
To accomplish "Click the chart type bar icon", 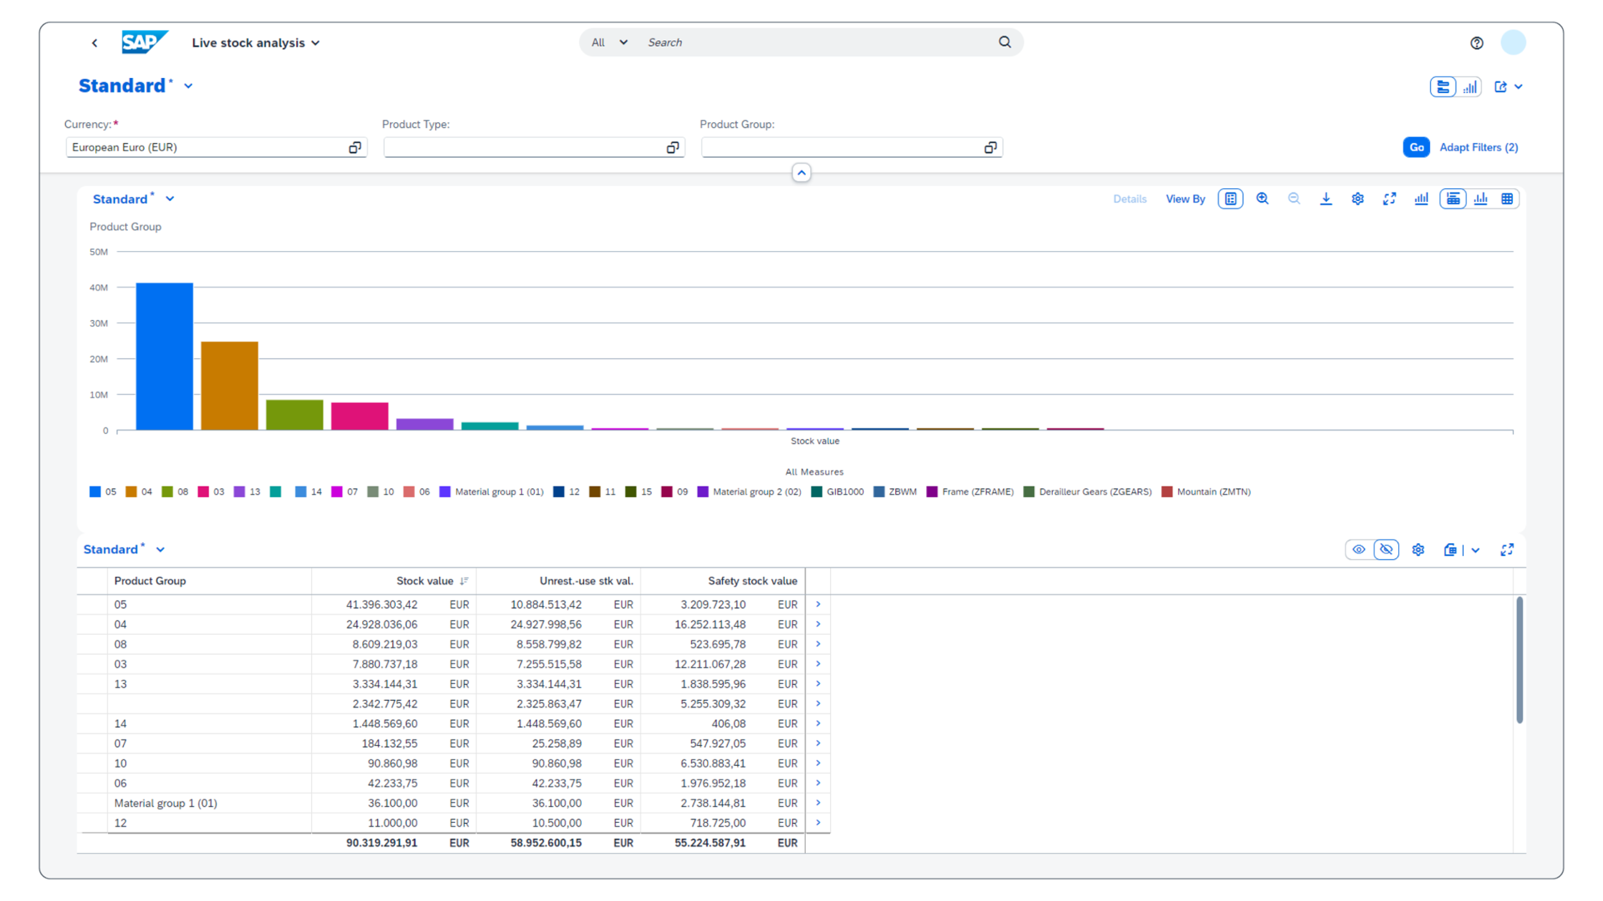I will pos(1421,199).
